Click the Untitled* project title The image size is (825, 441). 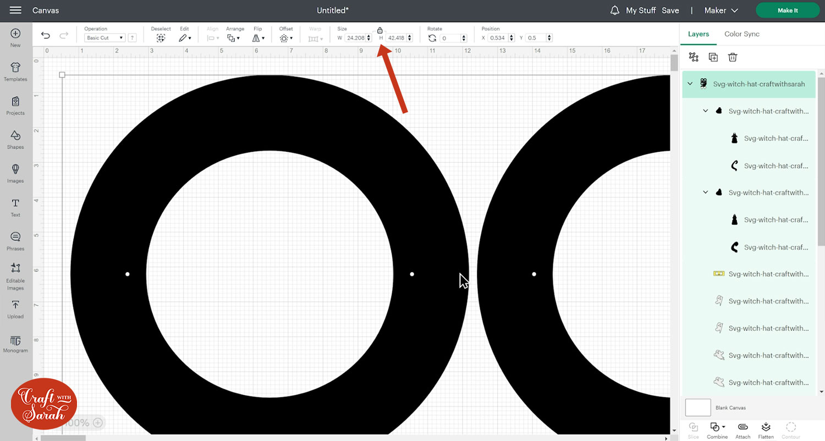pos(333,10)
